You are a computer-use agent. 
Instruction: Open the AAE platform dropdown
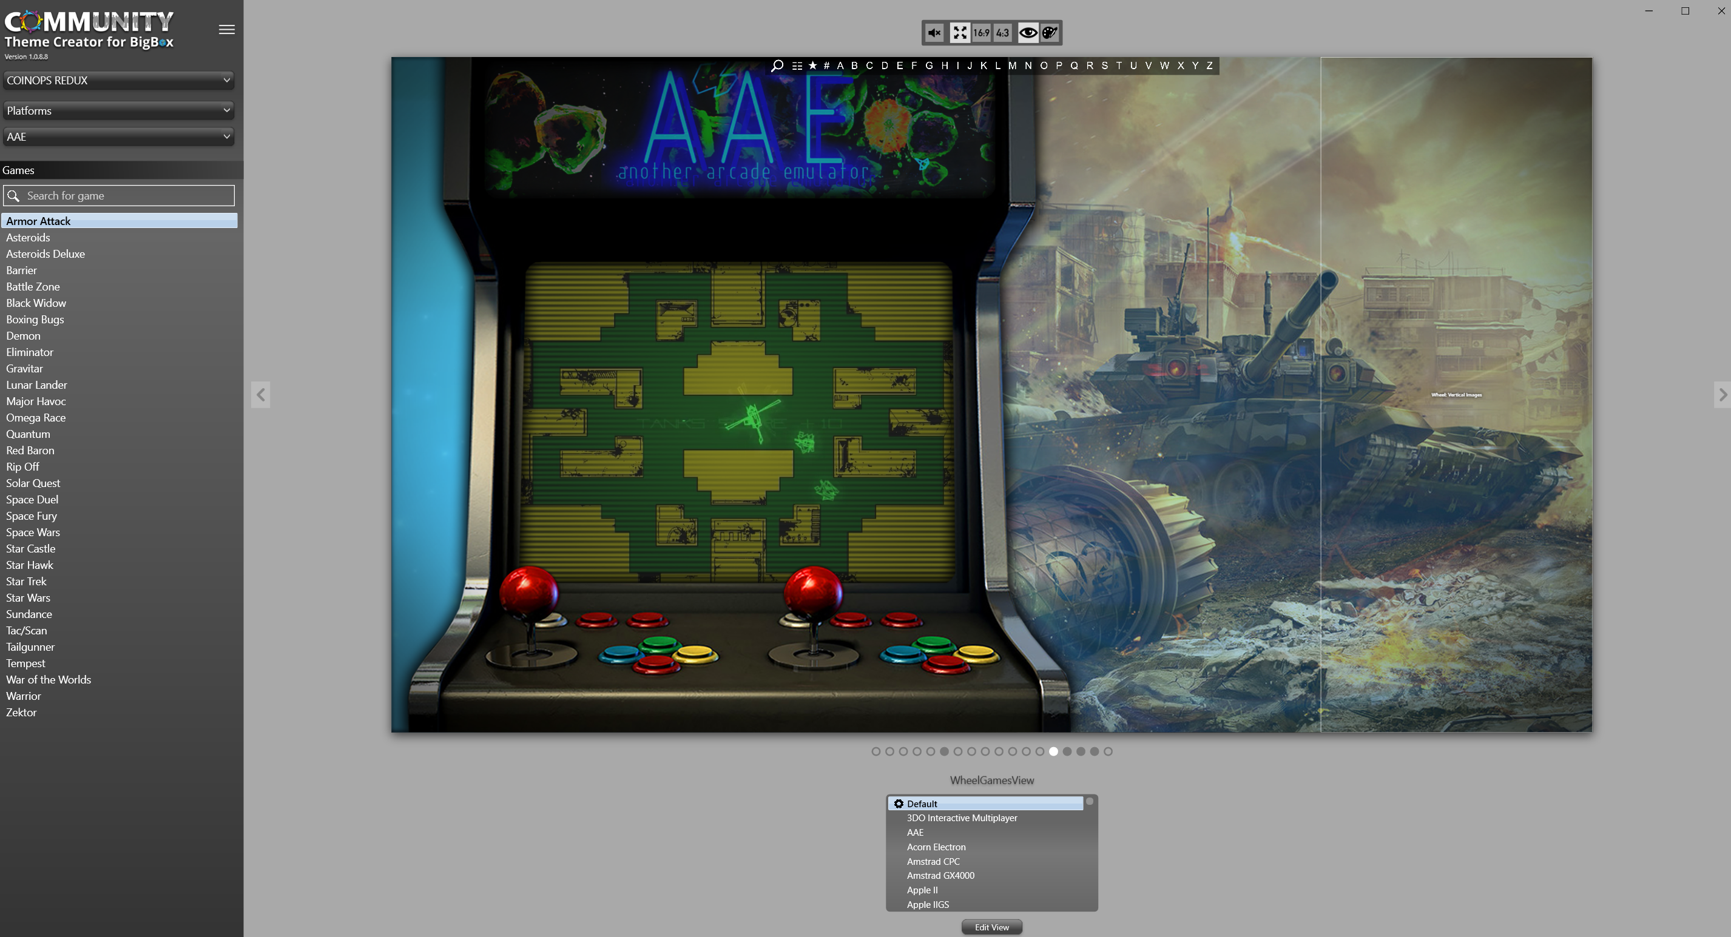[x=119, y=136]
